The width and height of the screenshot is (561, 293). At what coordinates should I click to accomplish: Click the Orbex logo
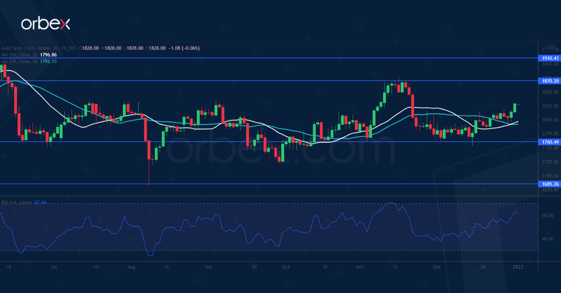pos(45,24)
